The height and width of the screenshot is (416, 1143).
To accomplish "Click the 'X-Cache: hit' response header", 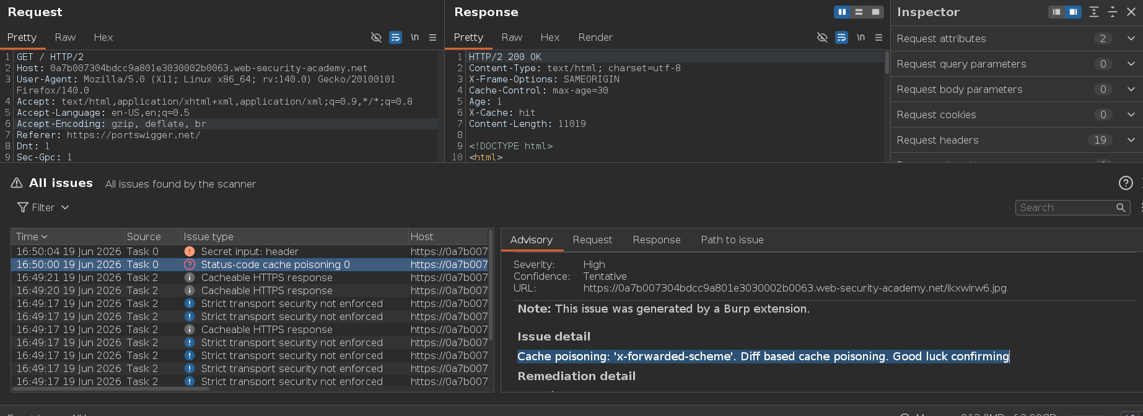I will (x=502, y=113).
